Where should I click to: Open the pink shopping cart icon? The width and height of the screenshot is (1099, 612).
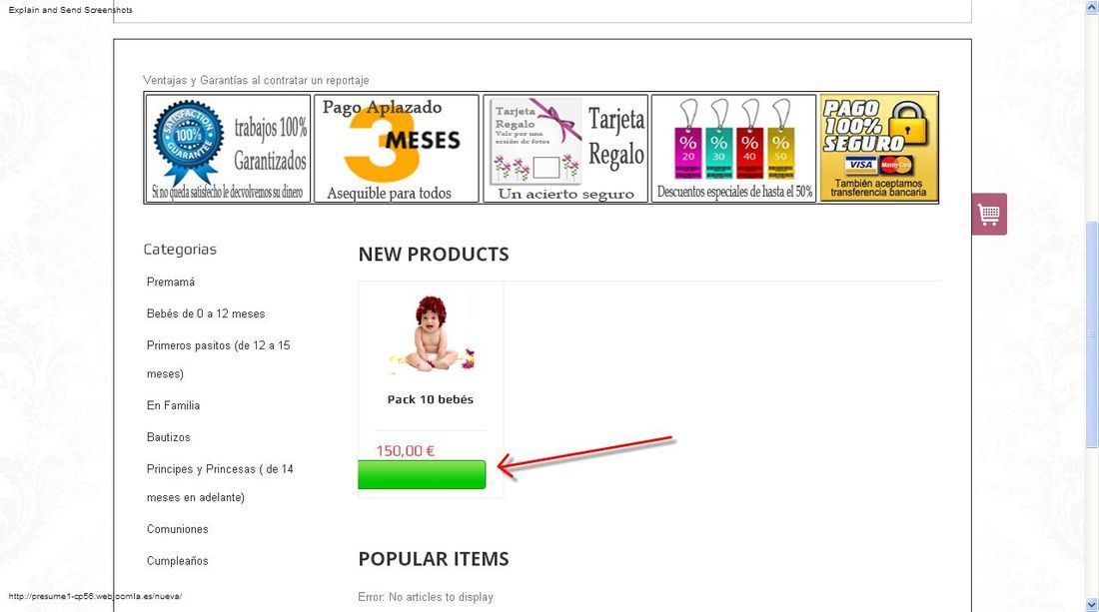click(x=989, y=215)
